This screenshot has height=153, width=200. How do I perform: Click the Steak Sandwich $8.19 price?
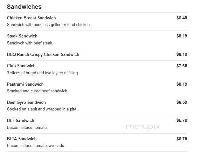point(182,36)
